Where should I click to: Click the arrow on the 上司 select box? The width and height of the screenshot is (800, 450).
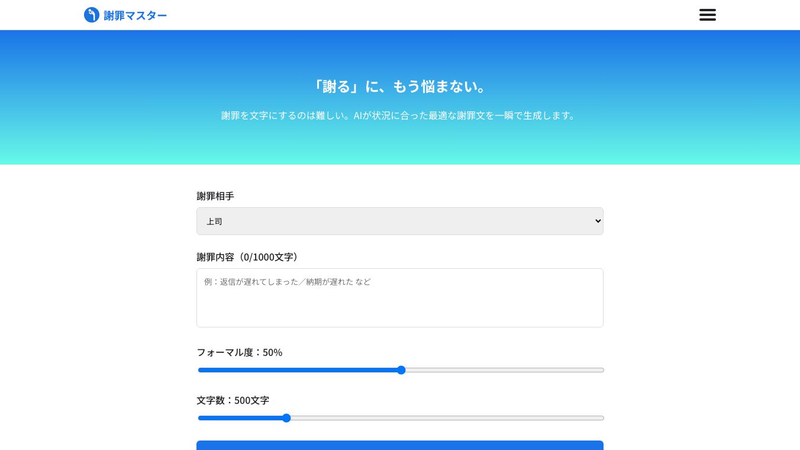pos(597,221)
